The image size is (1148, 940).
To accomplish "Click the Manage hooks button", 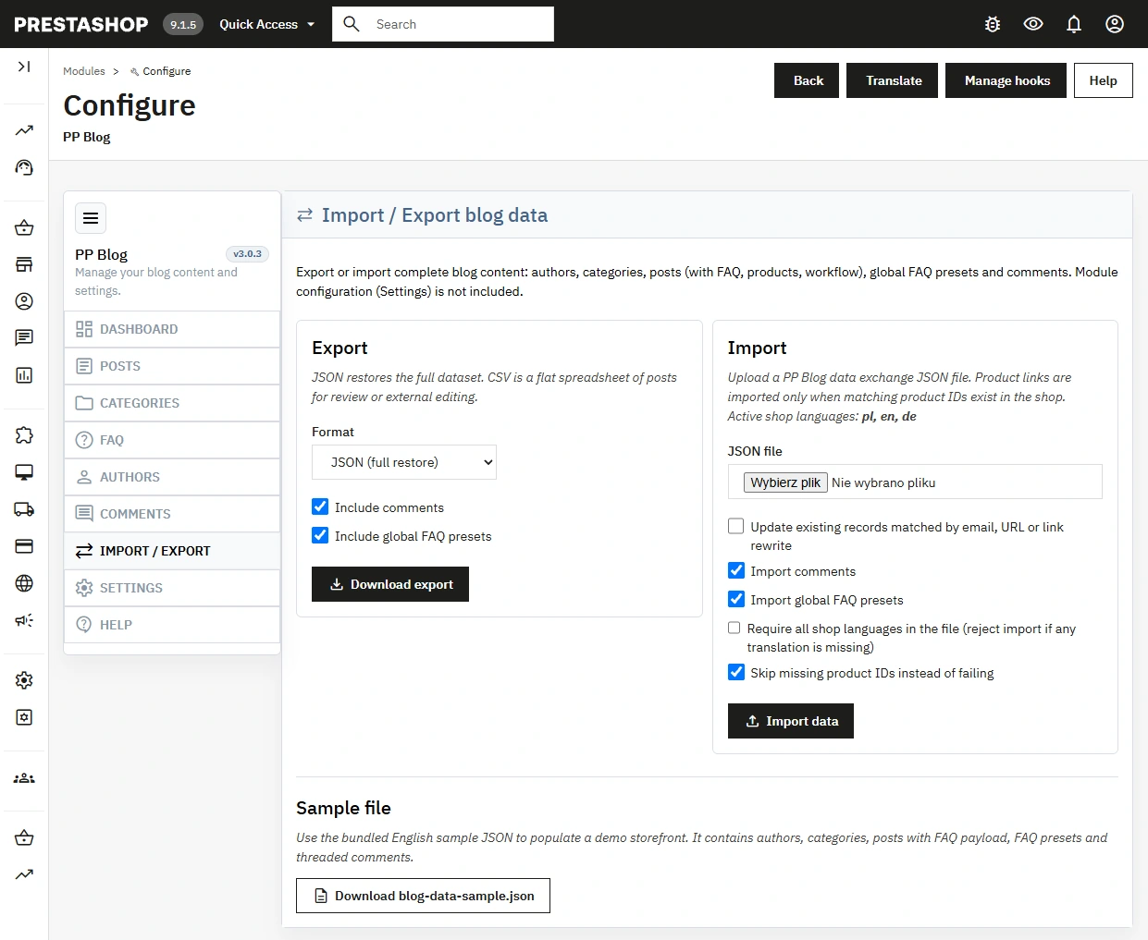I will click(1006, 80).
